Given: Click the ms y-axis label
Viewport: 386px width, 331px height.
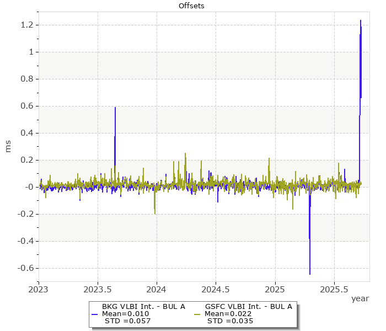Looking at the screenshot, I should 8,147.
